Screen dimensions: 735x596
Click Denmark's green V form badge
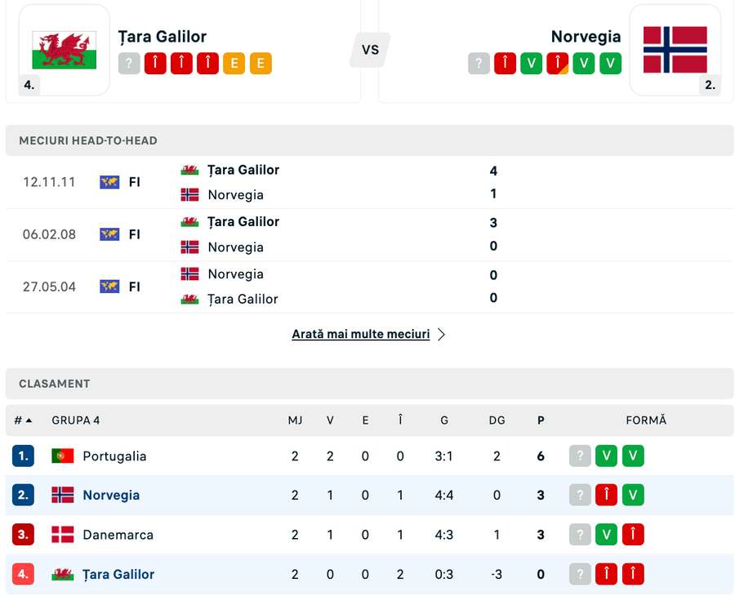click(606, 535)
